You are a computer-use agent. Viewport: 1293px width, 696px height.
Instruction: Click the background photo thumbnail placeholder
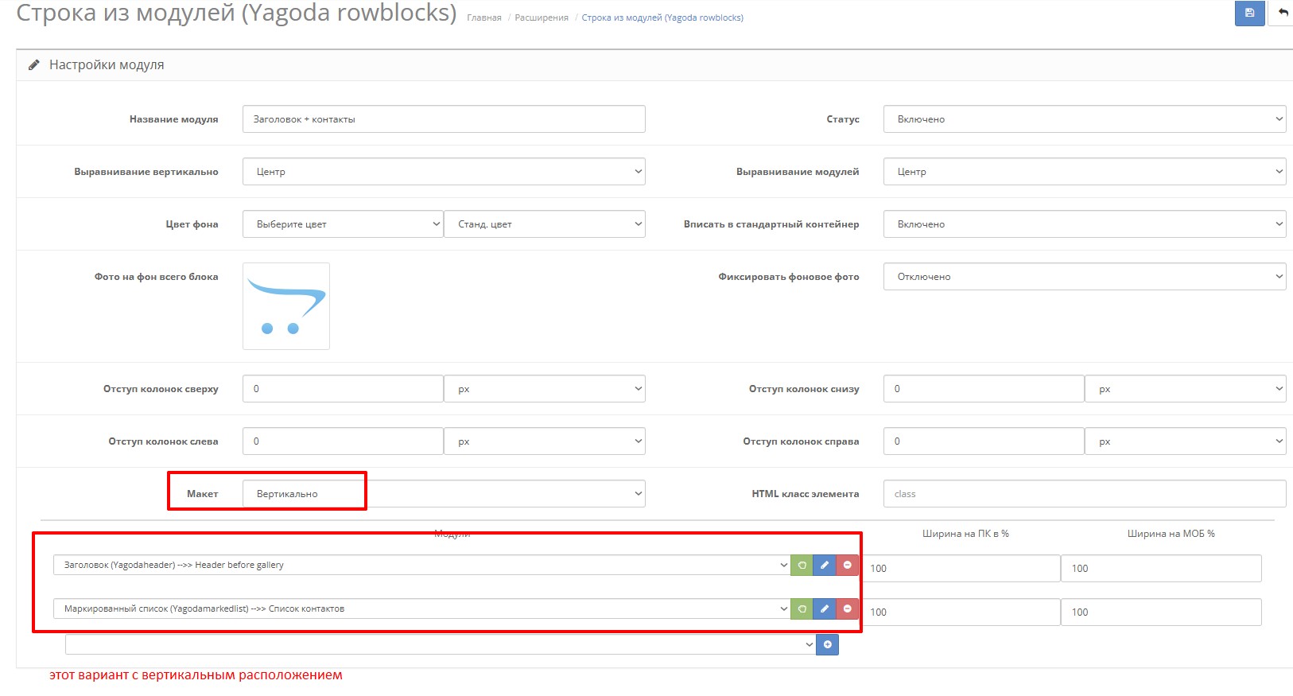(286, 306)
